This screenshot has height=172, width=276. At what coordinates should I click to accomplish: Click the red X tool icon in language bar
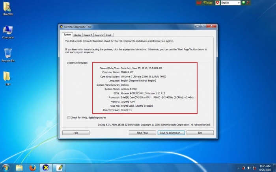[248, 3]
